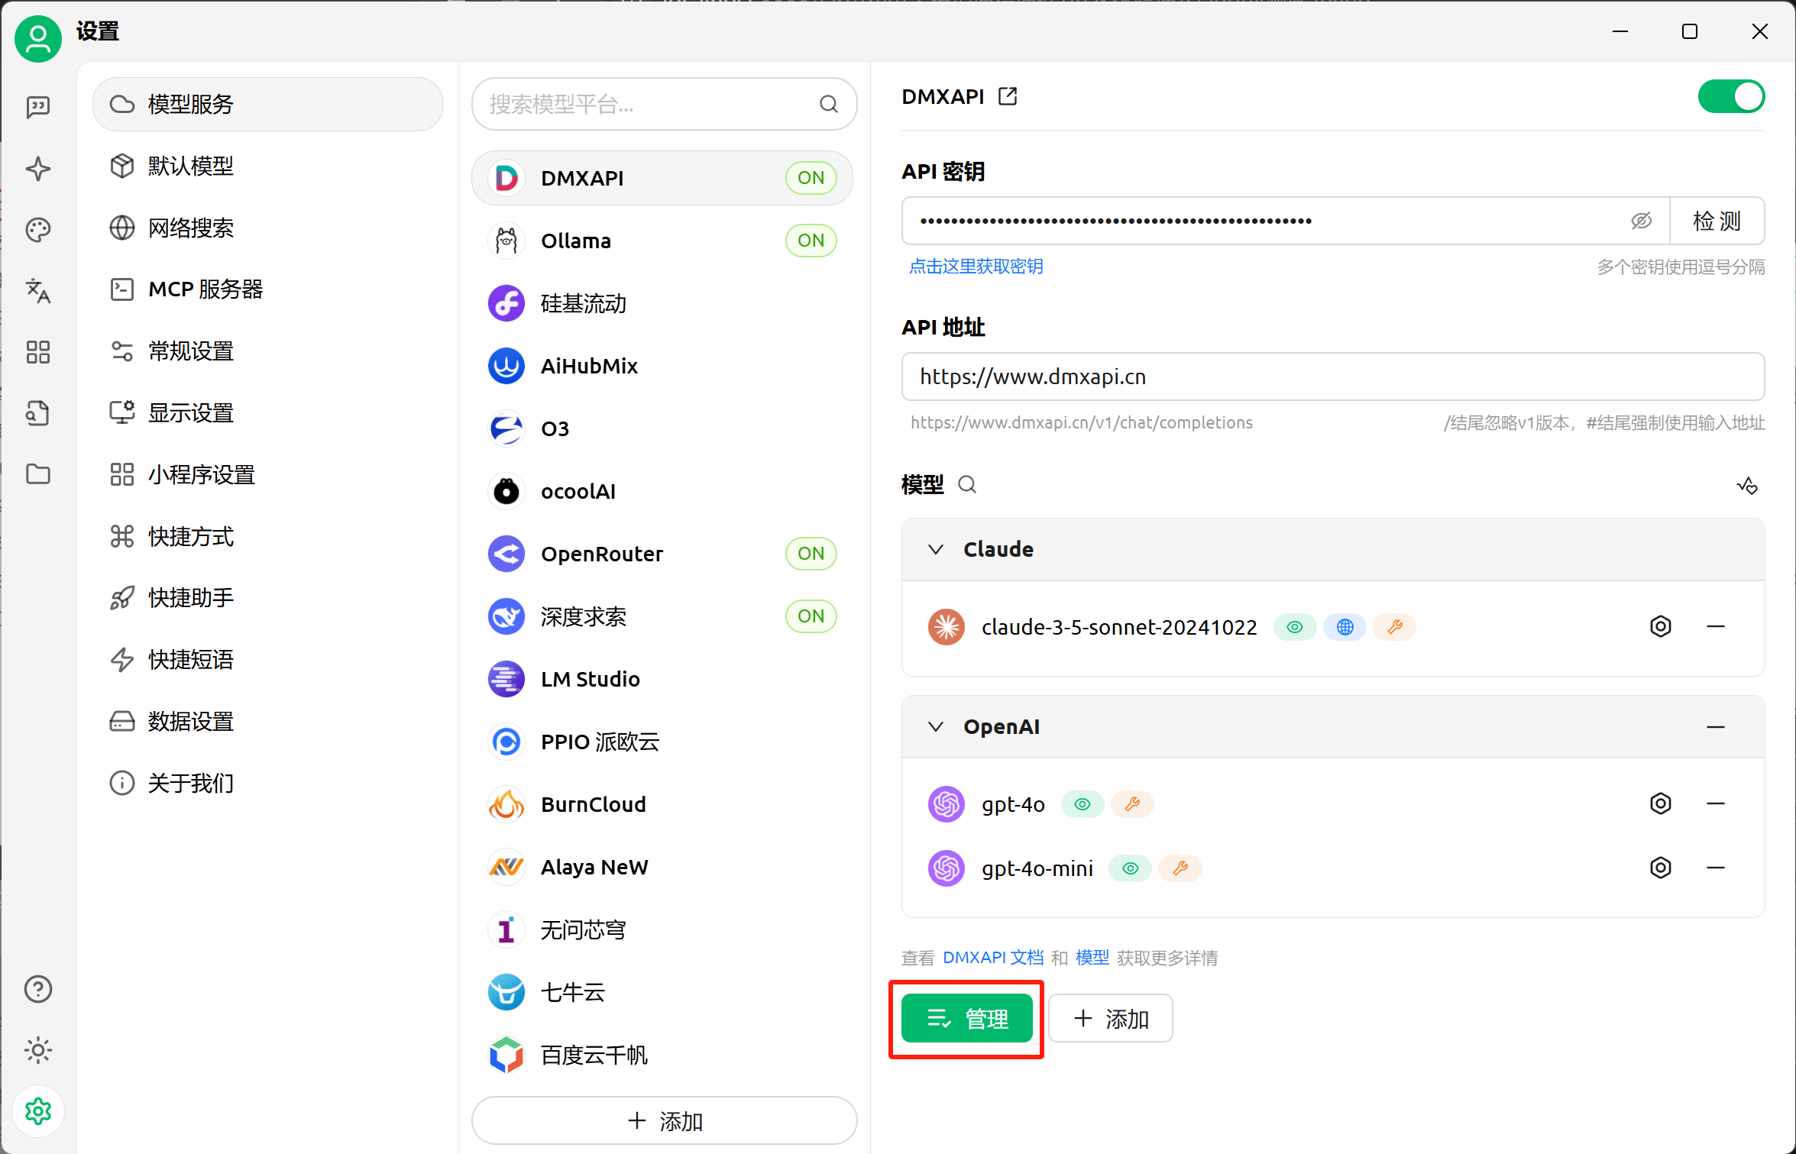Collapse the OpenAI model group
Image resolution: width=1796 pixels, height=1154 pixels.
point(936,726)
